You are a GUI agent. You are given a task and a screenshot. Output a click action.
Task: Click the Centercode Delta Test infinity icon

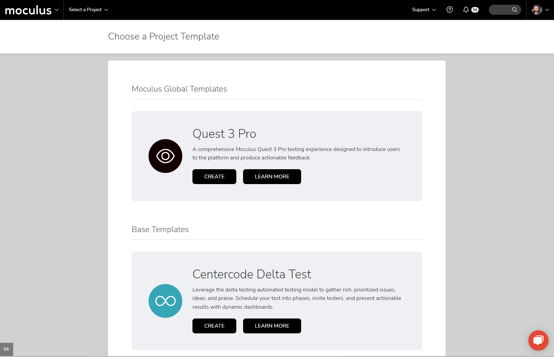pos(165,301)
